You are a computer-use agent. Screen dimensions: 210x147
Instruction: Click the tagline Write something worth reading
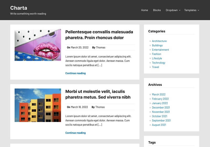click(x=28, y=14)
